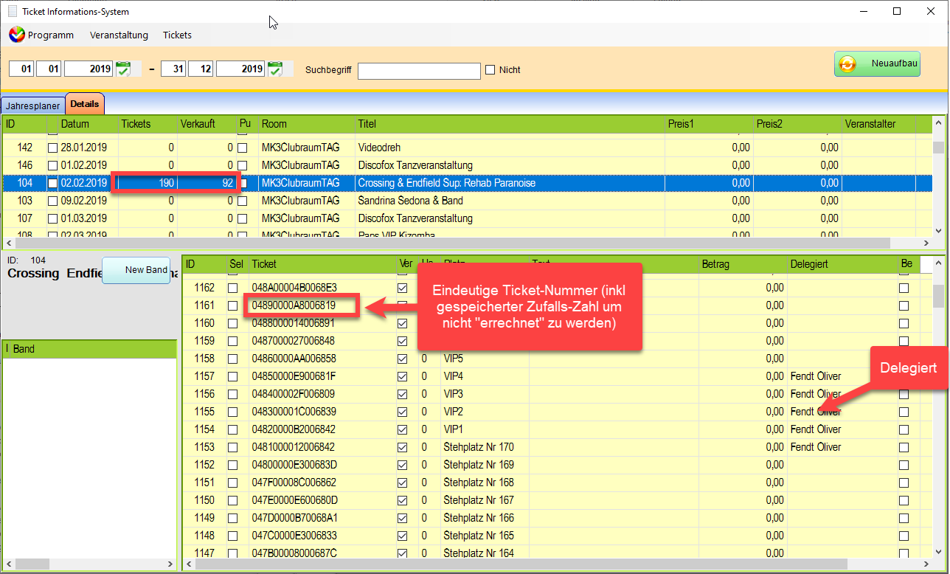Open the Tickets menu

(x=177, y=35)
